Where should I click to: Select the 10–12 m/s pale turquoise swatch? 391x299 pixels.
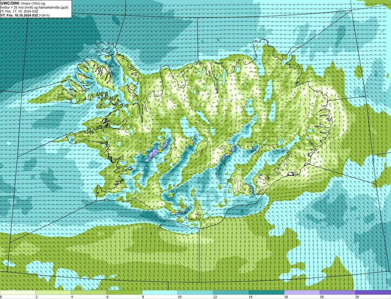click(195, 292)
